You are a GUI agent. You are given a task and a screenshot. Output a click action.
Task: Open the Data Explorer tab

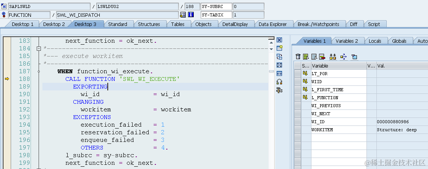coord(273,24)
